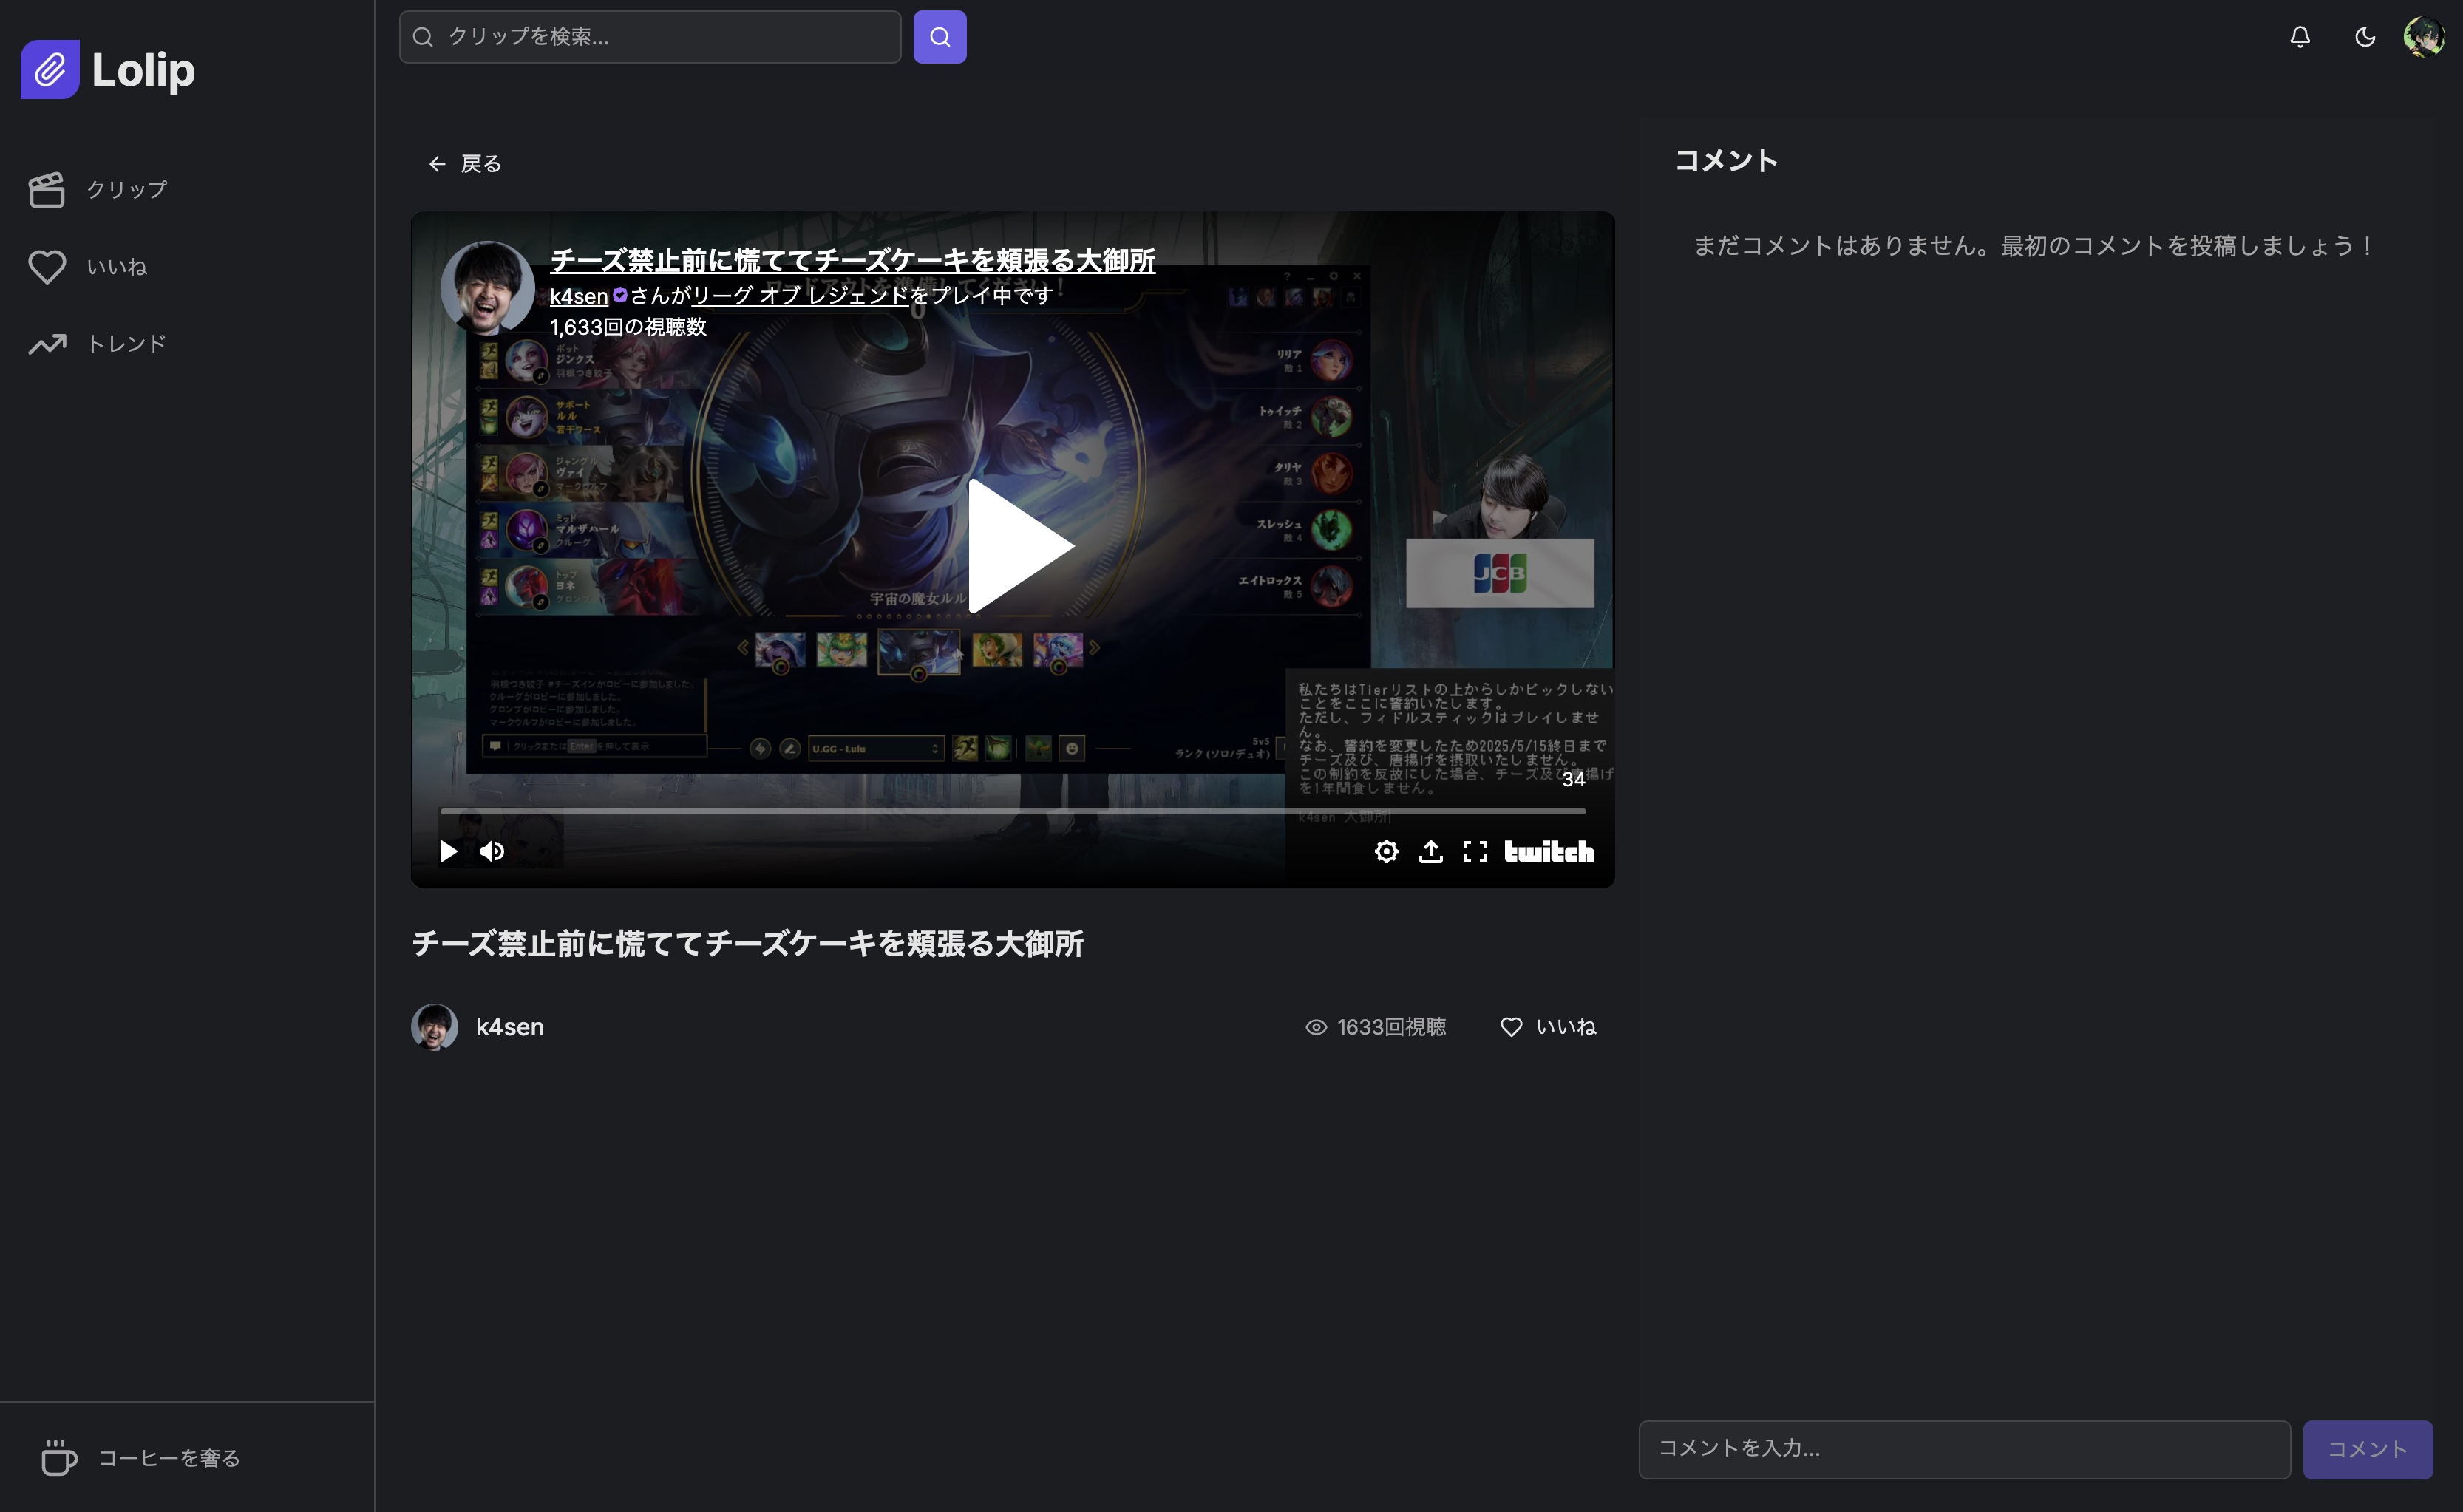
Task: Click the video progress seek bar
Action: [x=1012, y=811]
